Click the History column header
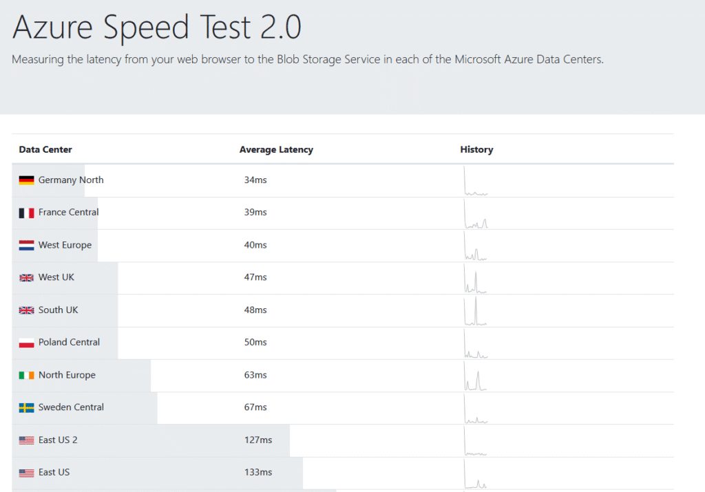705x492 pixels. (476, 149)
